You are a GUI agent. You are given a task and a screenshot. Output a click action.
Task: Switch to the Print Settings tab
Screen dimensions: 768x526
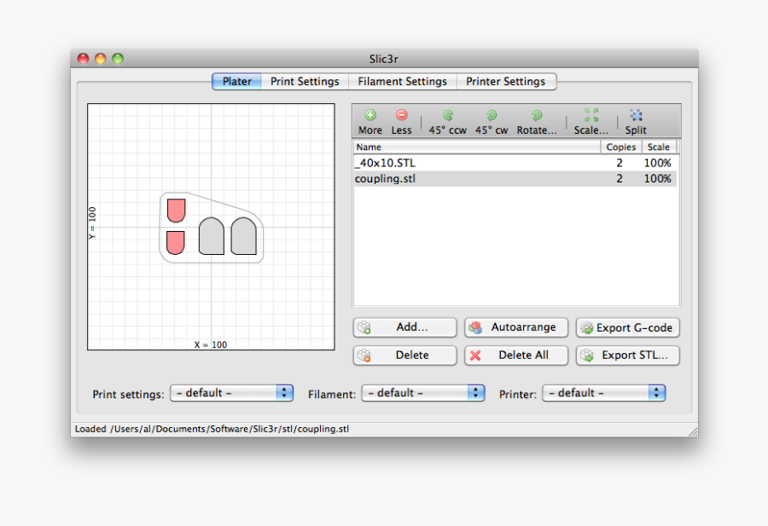[x=305, y=81]
